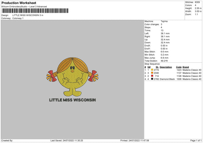Click the yellow color swatch for code 1223
The width and height of the screenshot is (203, 143).
(x=152, y=70)
